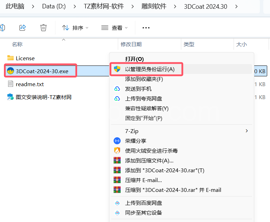Click the cloud icon beside 上传到夸克网盘
Image resolution: width=270 pixels, height=222 pixels.
coord(117,98)
